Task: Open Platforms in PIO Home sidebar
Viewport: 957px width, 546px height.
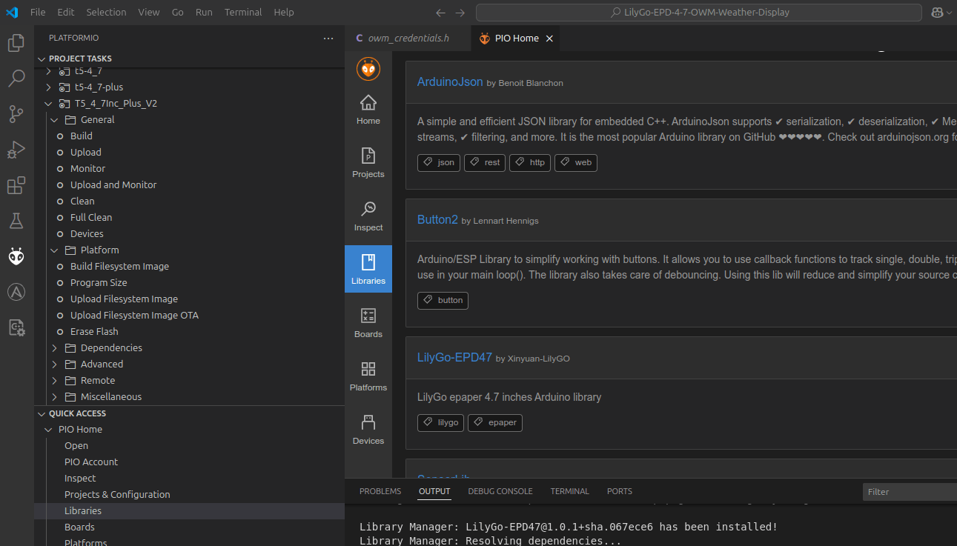Action: click(368, 376)
